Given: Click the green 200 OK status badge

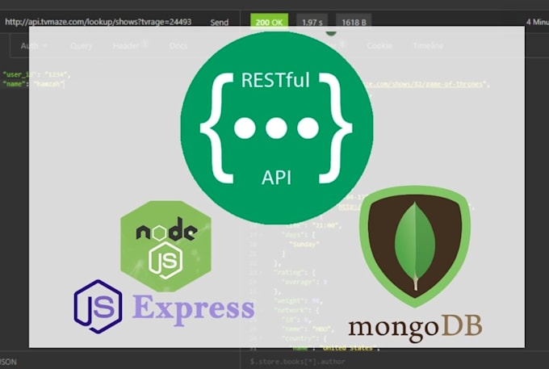Looking at the screenshot, I should pos(269,22).
